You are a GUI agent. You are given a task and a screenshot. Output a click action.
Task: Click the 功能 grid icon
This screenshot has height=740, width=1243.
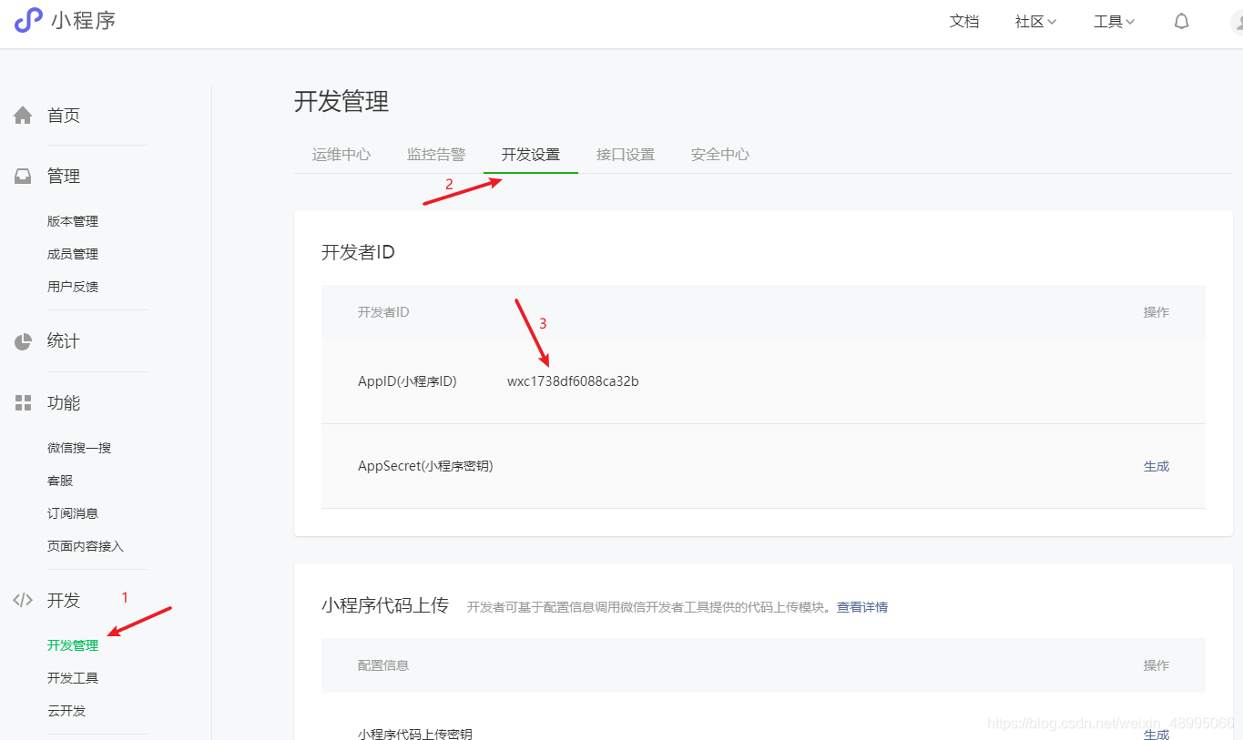click(x=23, y=403)
